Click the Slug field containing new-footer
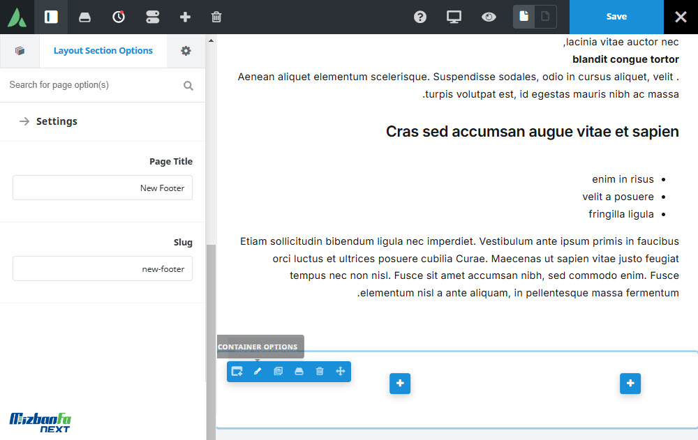The image size is (698, 440). click(x=103, y=268)
